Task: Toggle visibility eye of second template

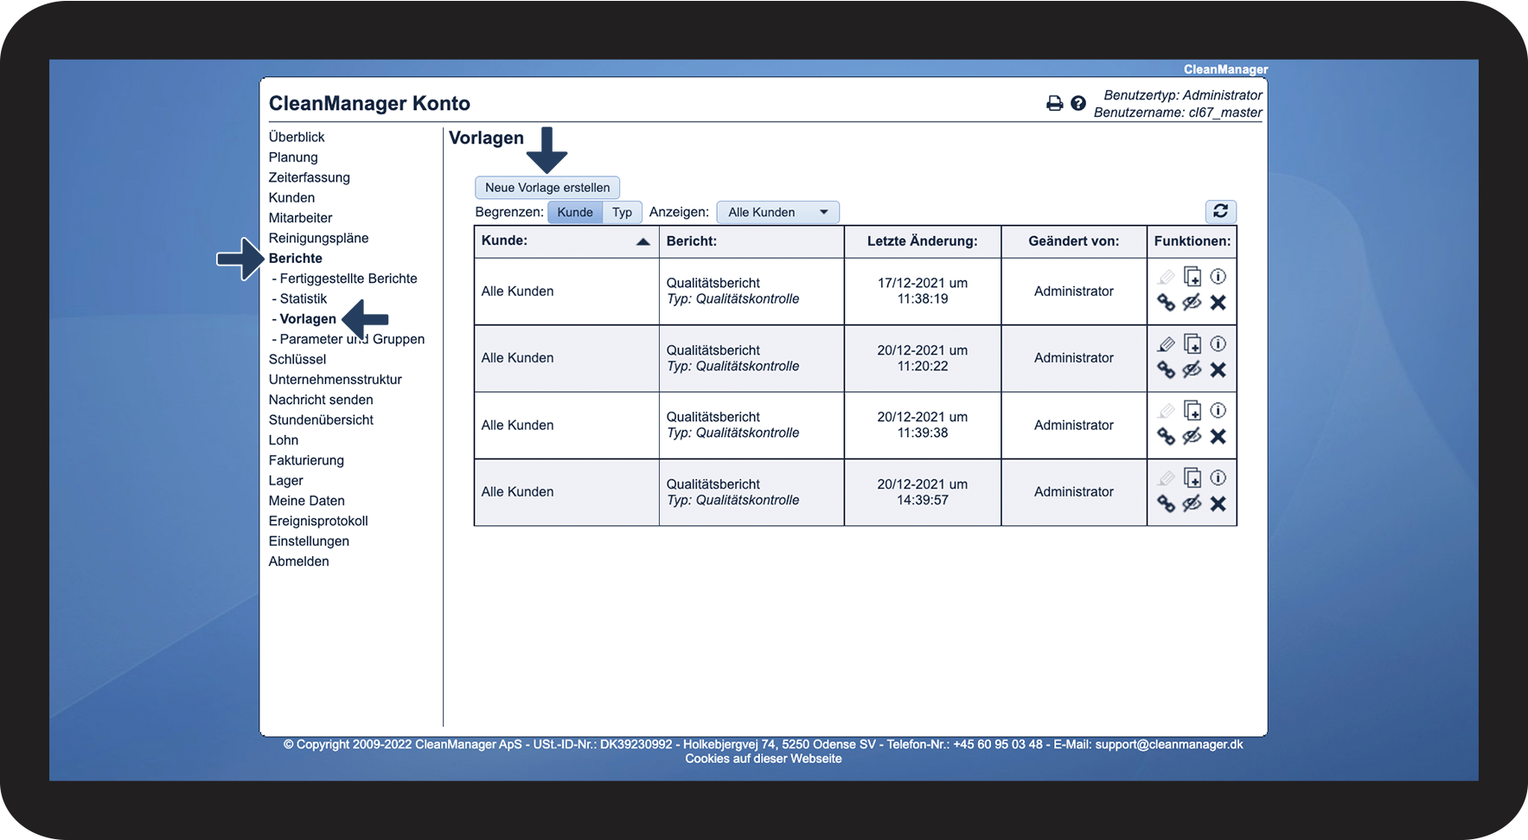Action: pos(1192,369)
